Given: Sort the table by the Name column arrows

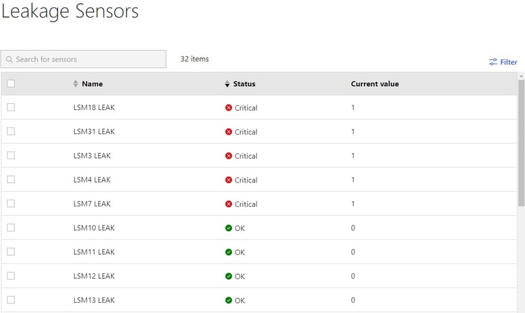Looking at the screenshot, I should 75,84.
